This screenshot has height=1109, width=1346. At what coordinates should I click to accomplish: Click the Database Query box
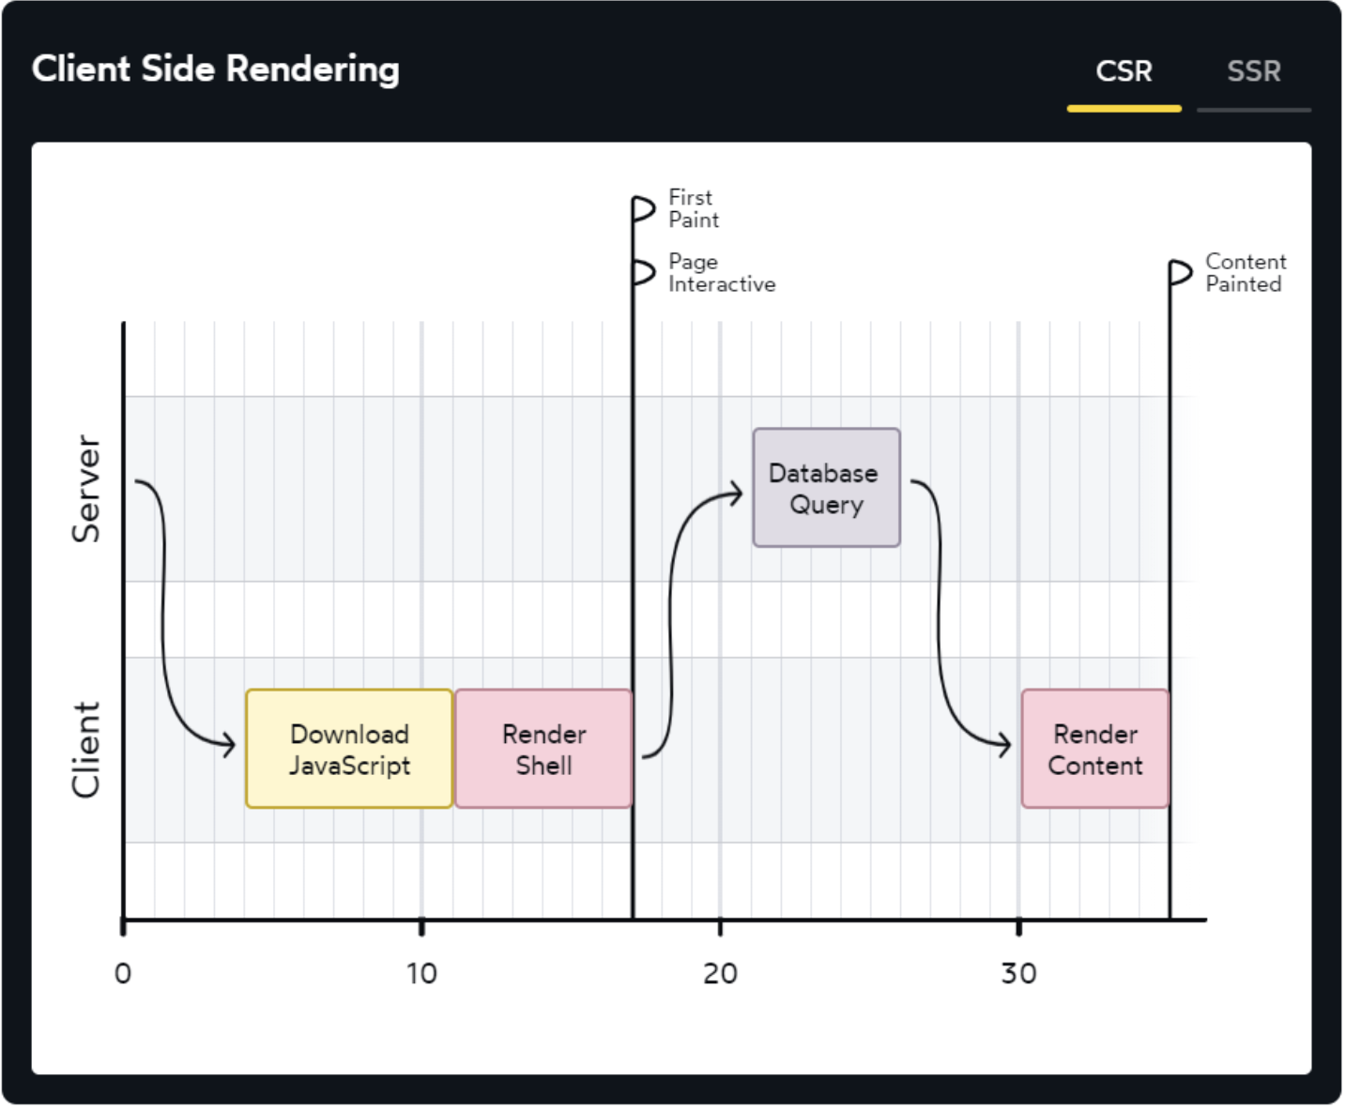point(828,489)
